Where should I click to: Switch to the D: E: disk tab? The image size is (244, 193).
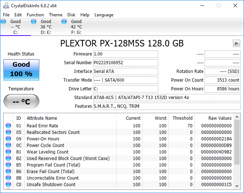[46, 27]
